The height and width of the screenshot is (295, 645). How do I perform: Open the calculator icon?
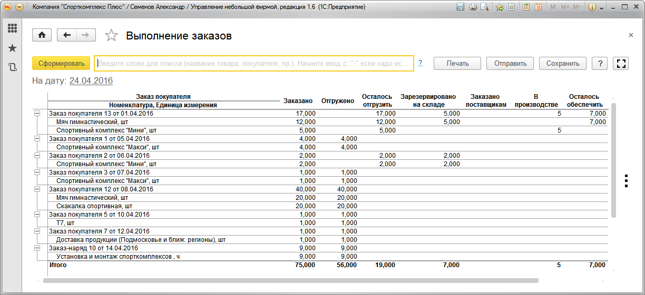[526, 7]
